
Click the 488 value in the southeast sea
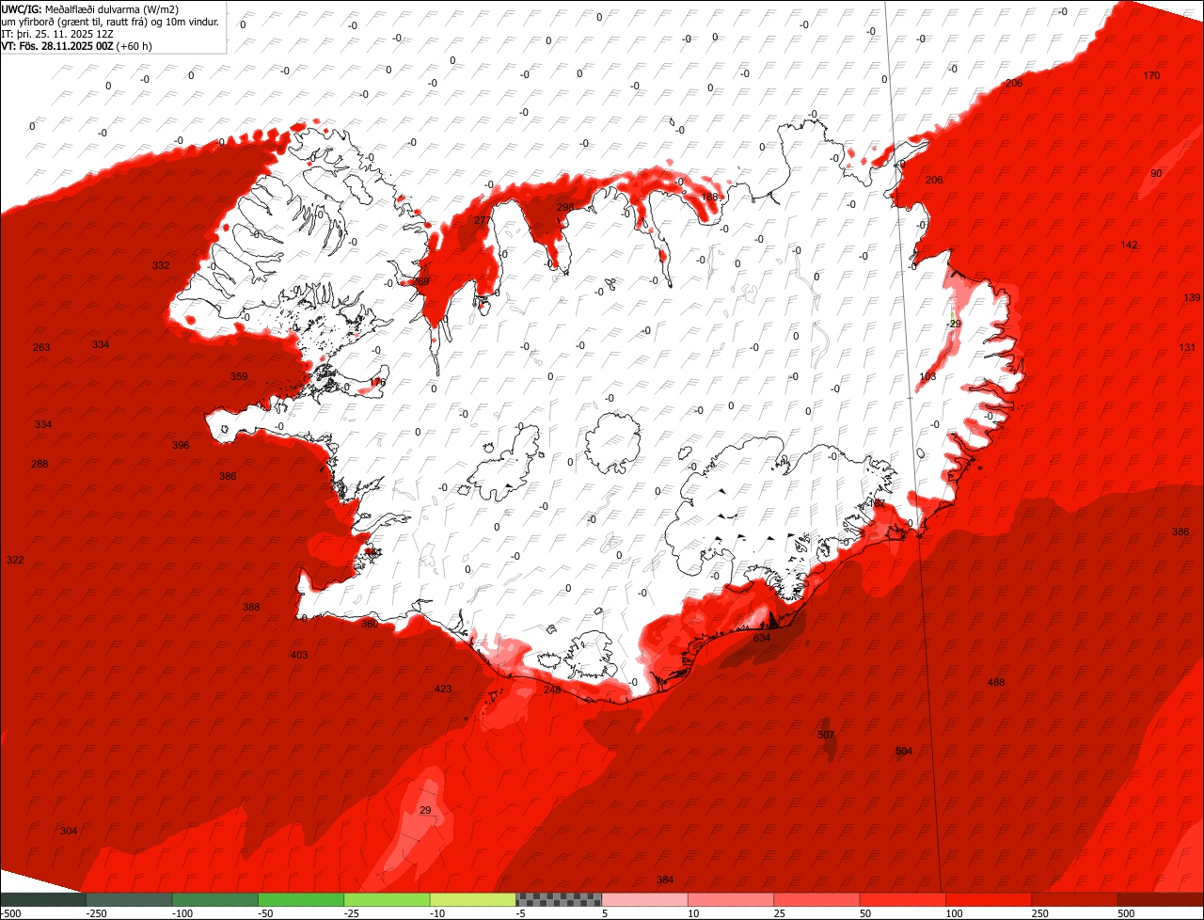996,682
